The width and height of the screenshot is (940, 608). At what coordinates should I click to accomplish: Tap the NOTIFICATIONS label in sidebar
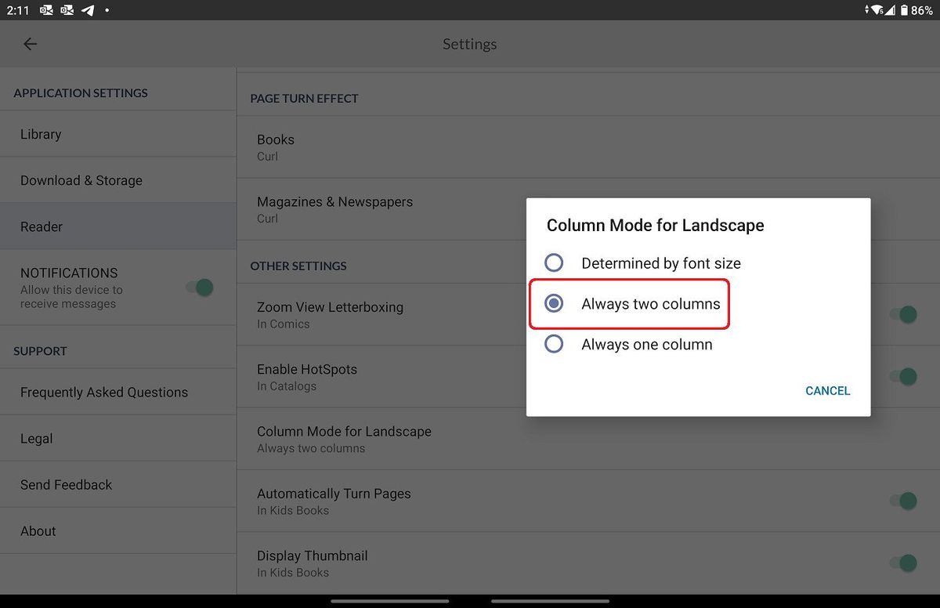(x=69, y=273)
